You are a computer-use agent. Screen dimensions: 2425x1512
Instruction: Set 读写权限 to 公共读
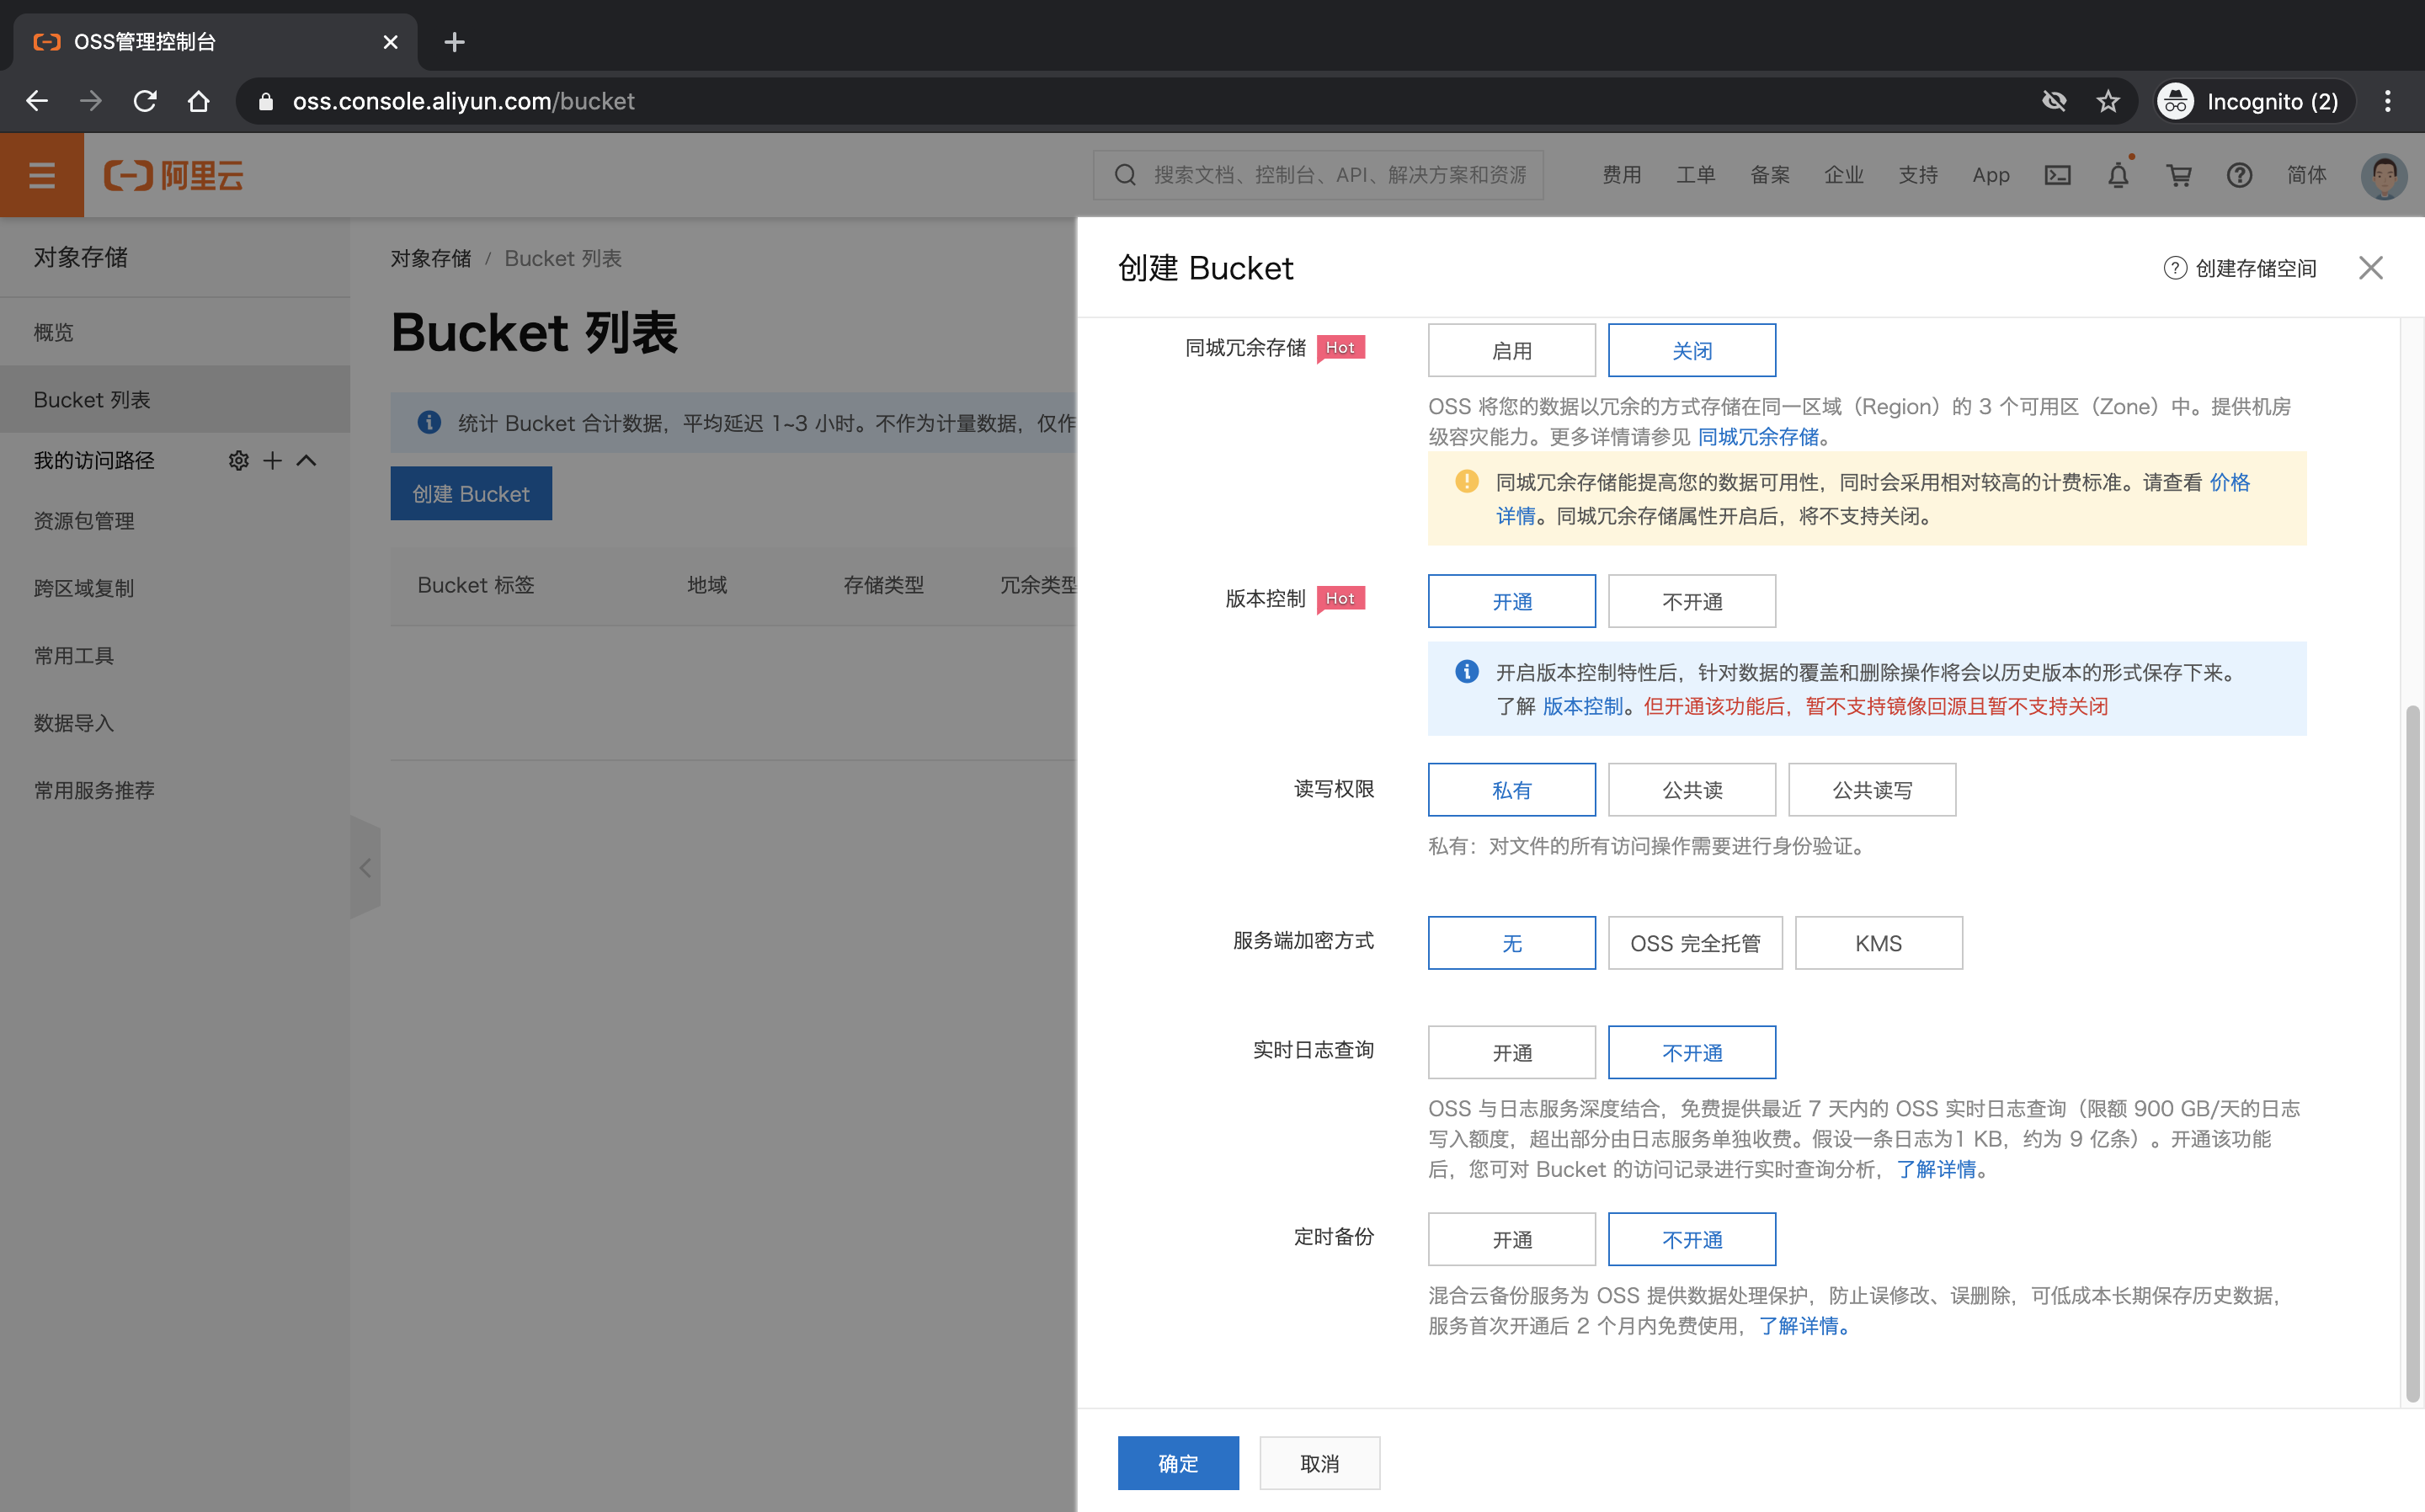[1691, 790]
